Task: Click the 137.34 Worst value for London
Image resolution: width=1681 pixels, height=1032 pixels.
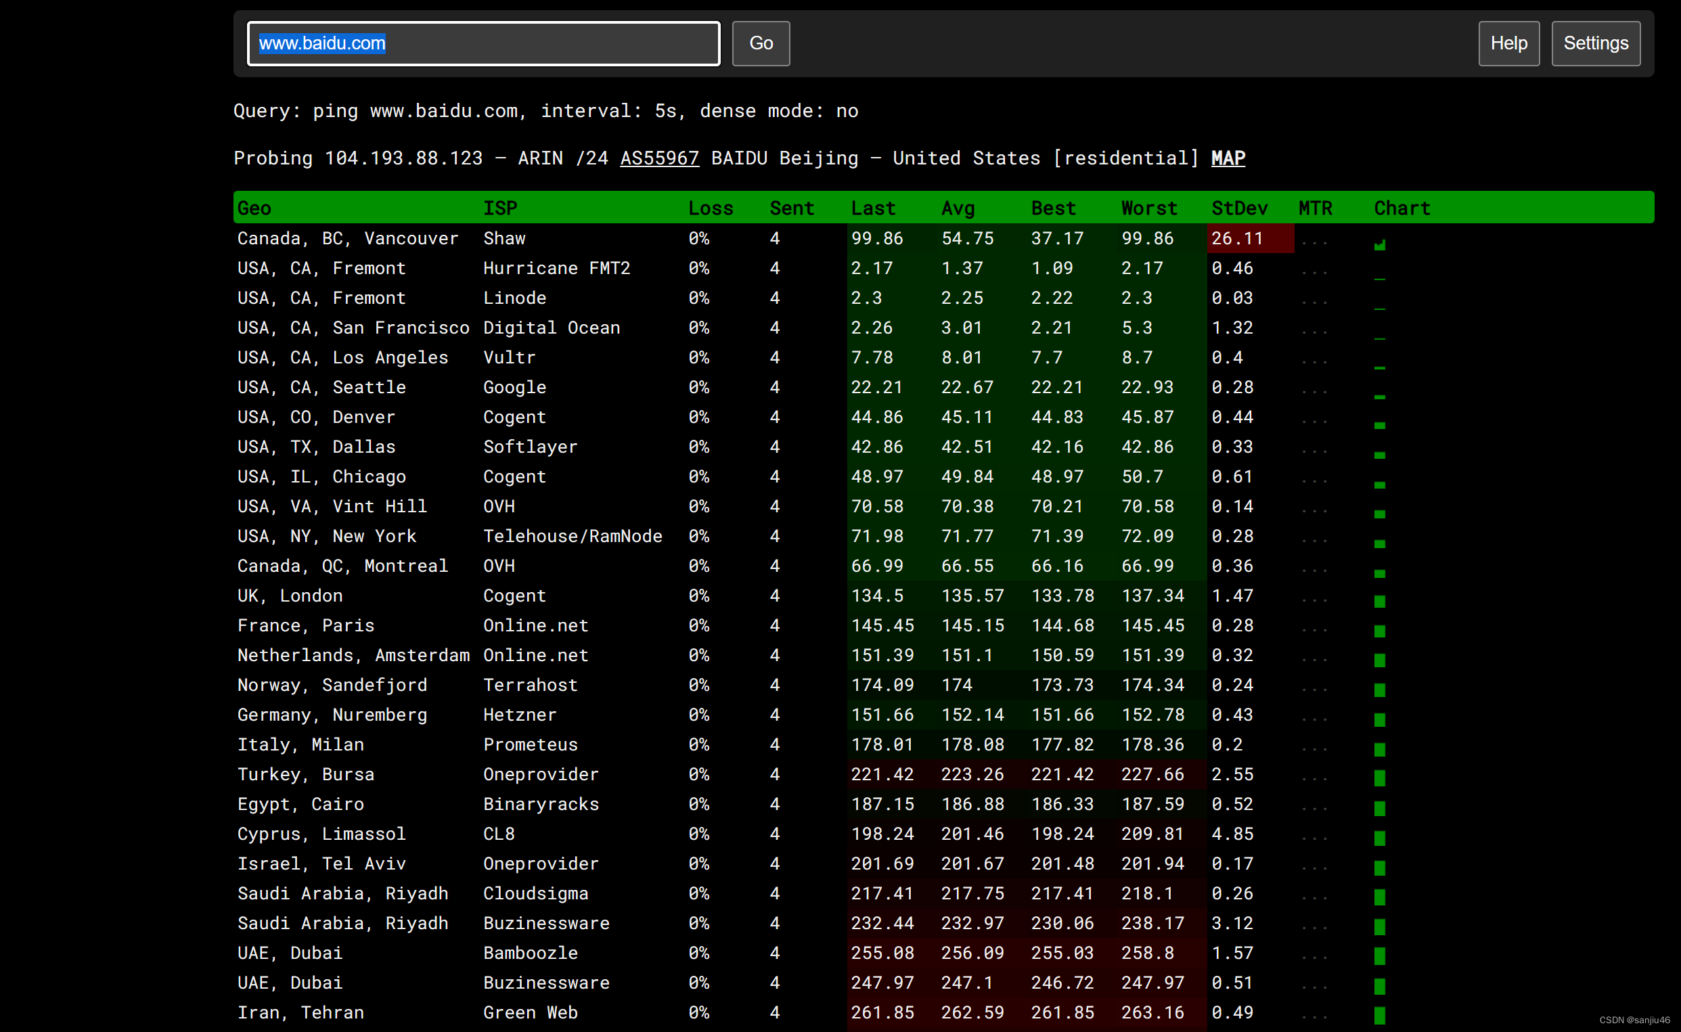Action: [x=1152, y=596]
